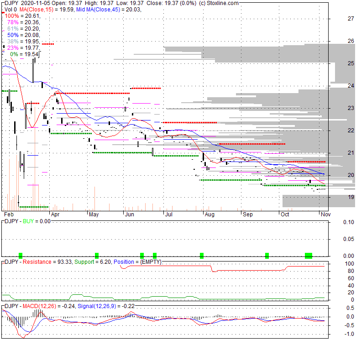Click the May label on time axis
The image size is (356, 340).
(94, 214)
